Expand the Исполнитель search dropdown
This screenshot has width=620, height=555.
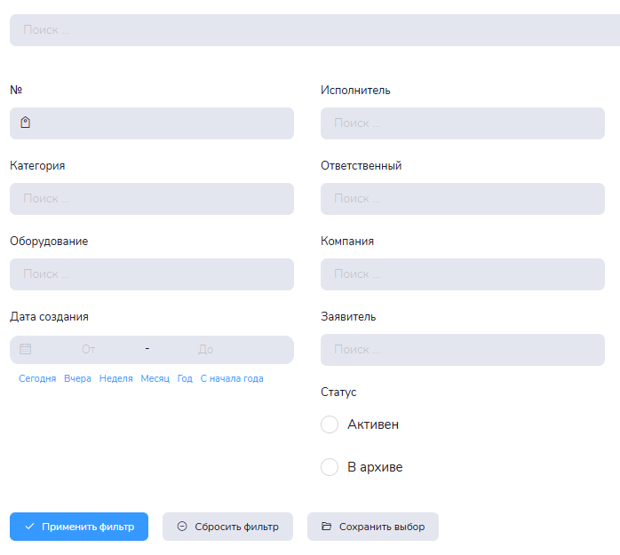click(x=462, y=123)
